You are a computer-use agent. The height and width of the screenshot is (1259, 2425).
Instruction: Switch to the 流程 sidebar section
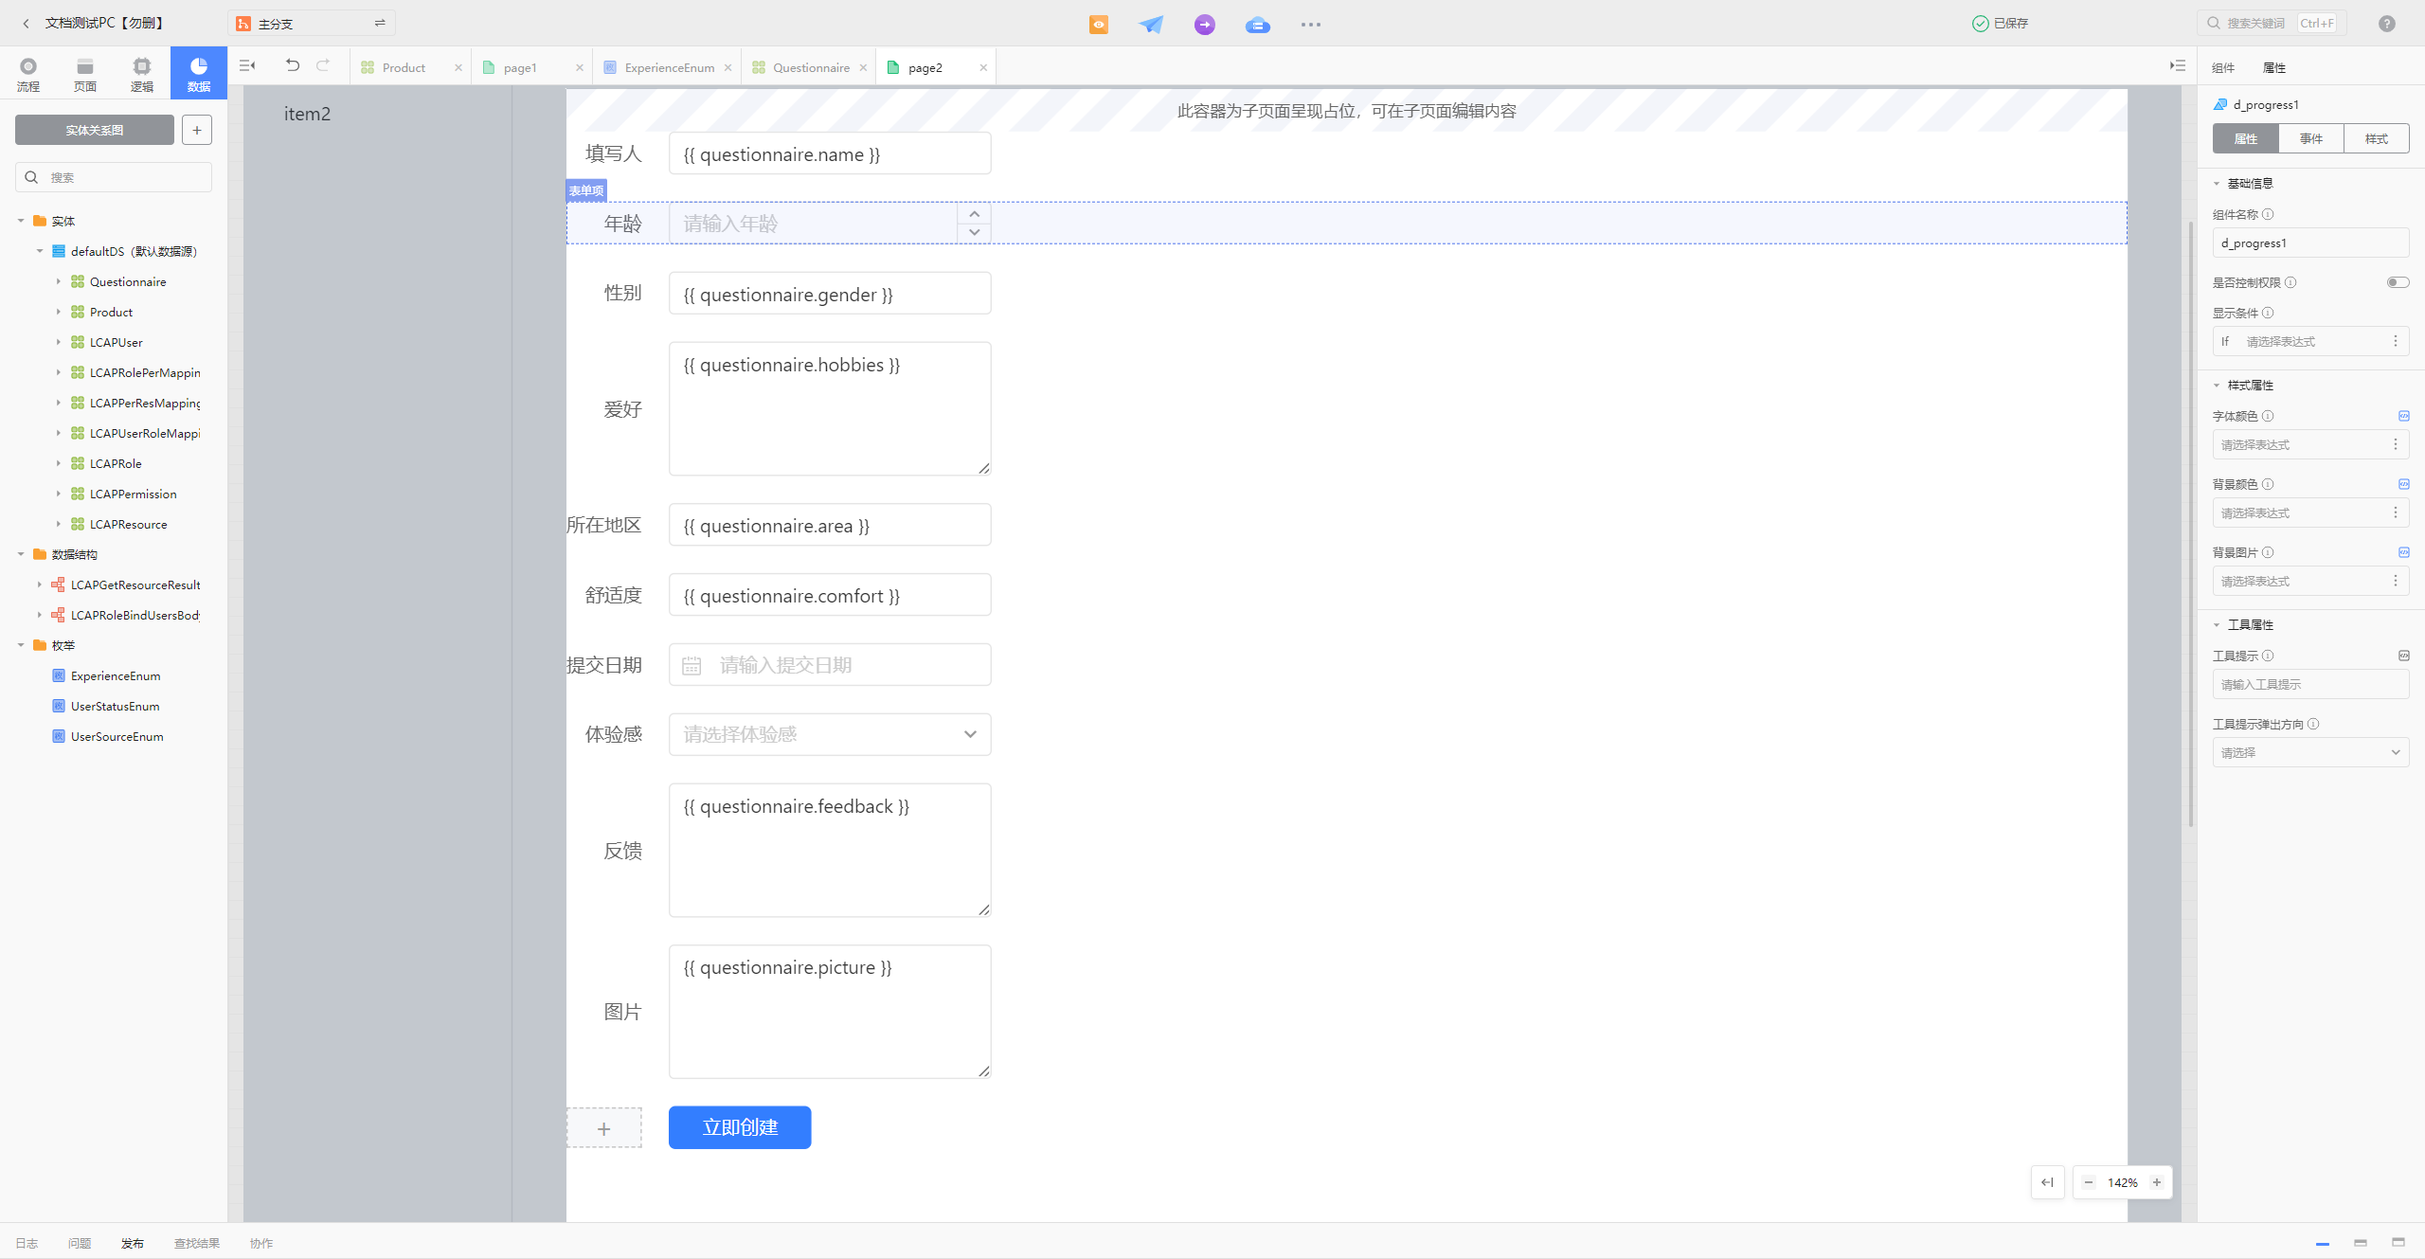28,74
